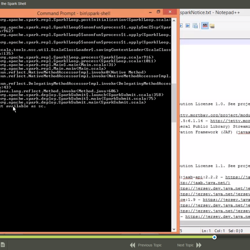Click Save Recorded Macro icon in Notepad++ toolbar
This screenshot has height=250, width=250.
(x=195, y=26)
